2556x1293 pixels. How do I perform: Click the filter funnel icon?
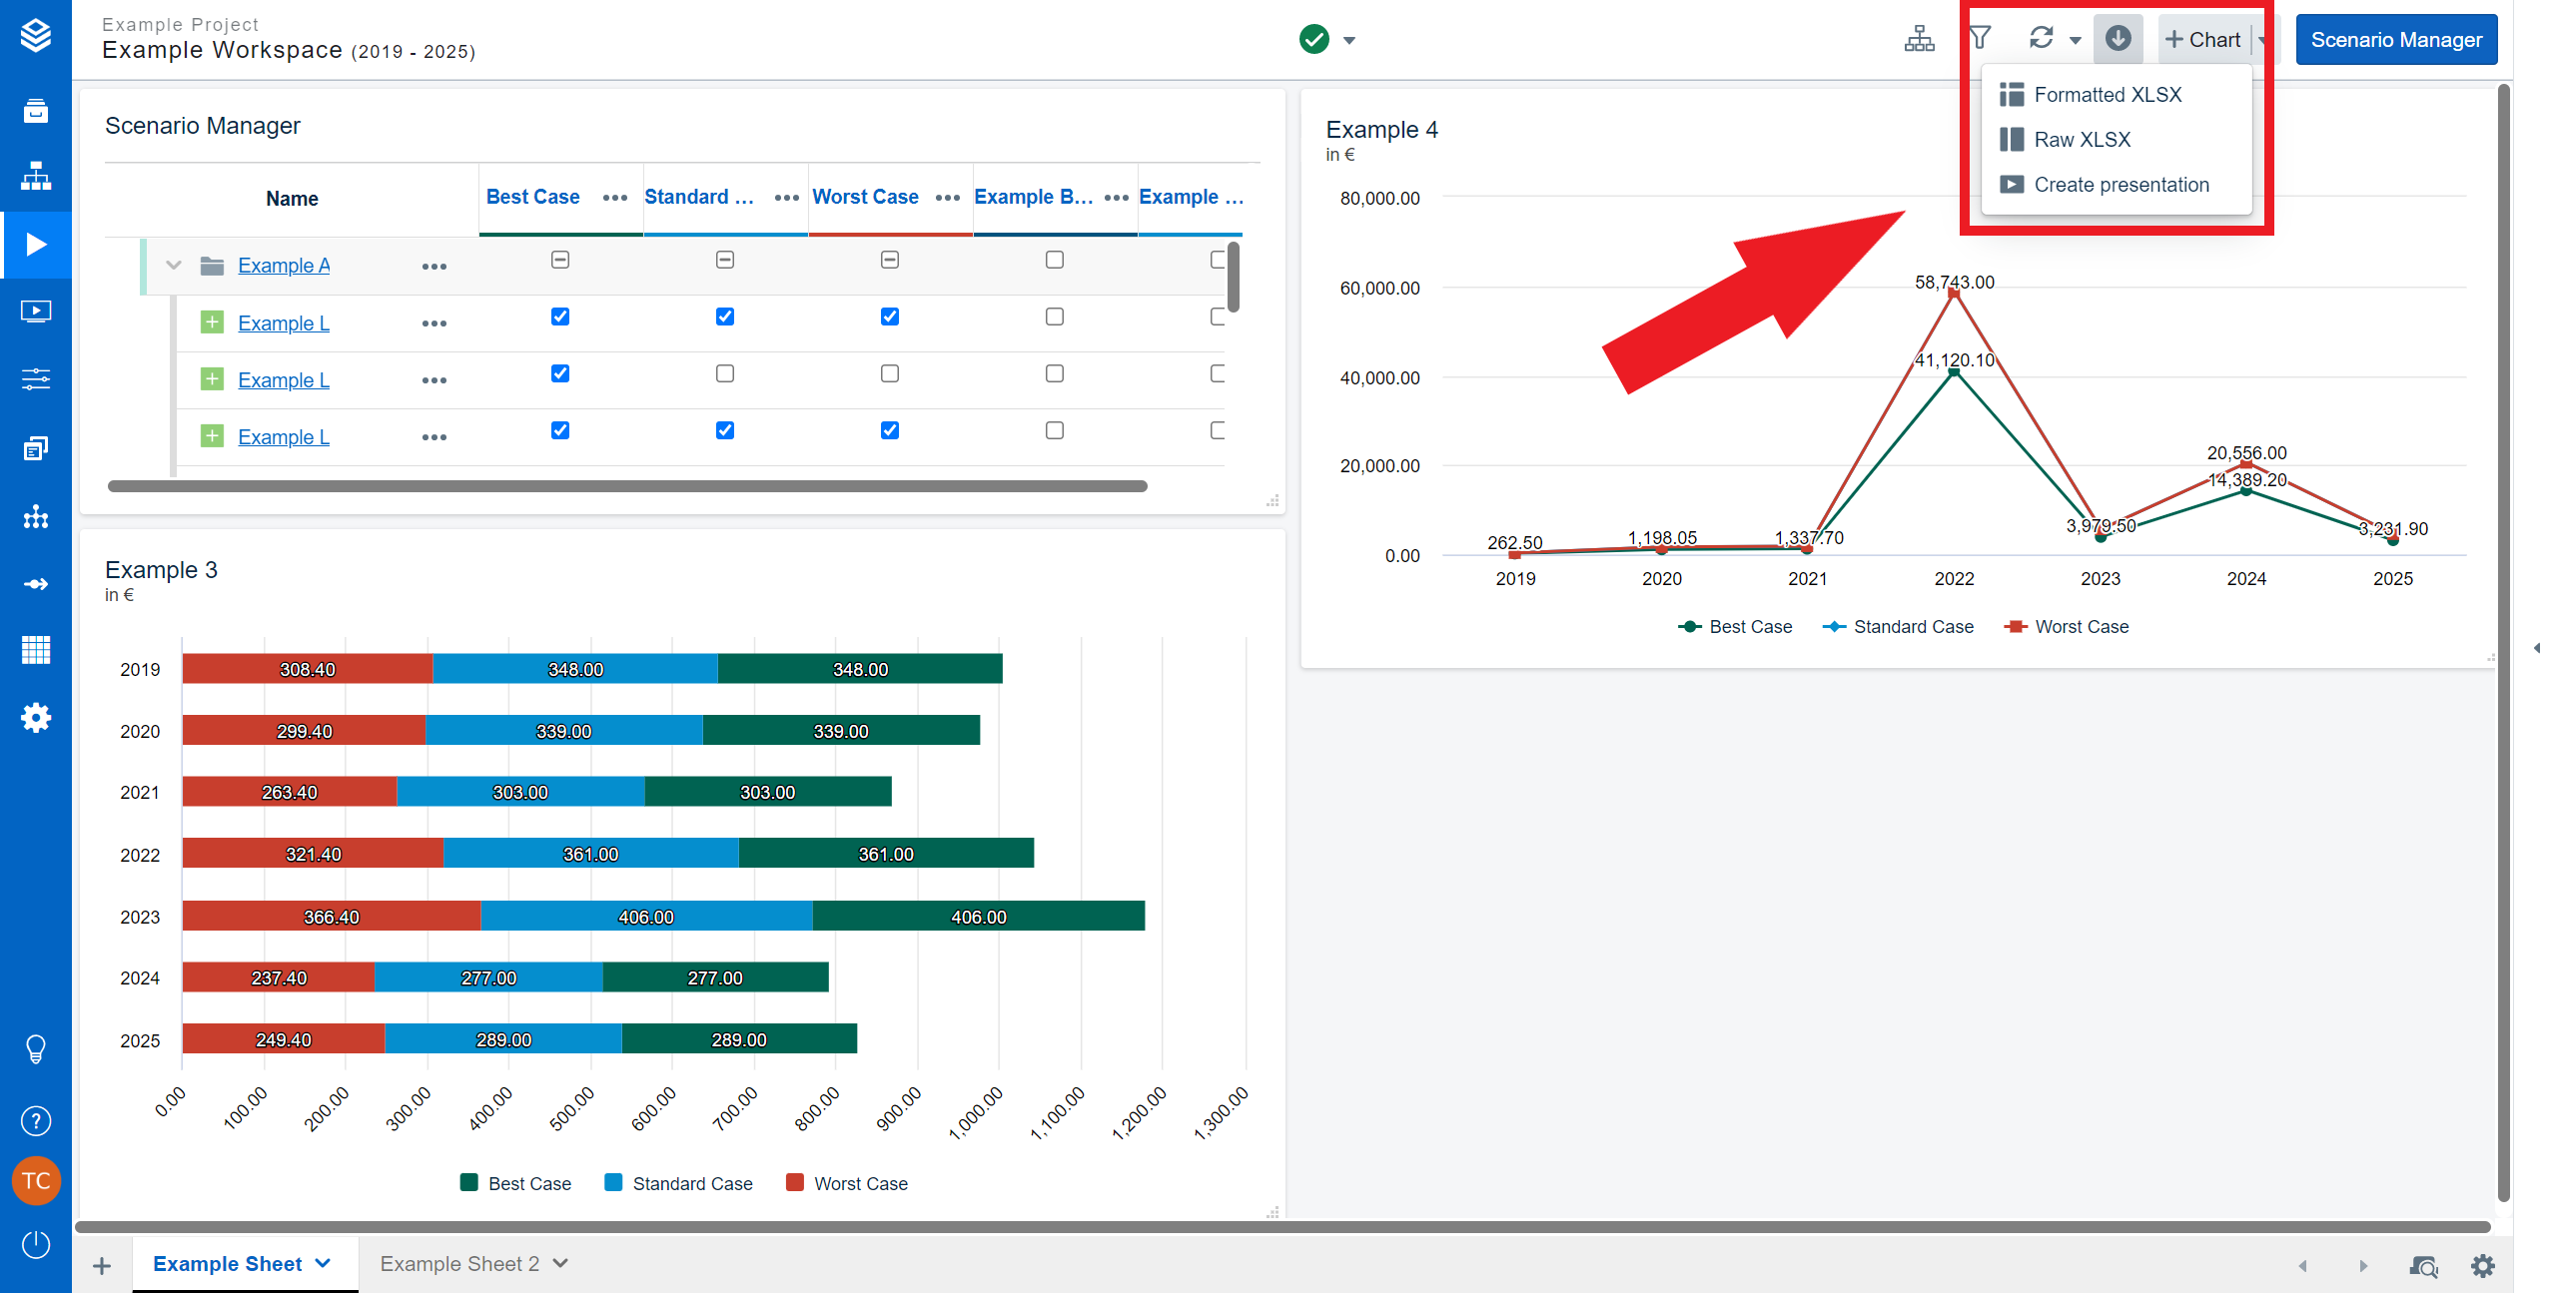[x=1980, y=38]
